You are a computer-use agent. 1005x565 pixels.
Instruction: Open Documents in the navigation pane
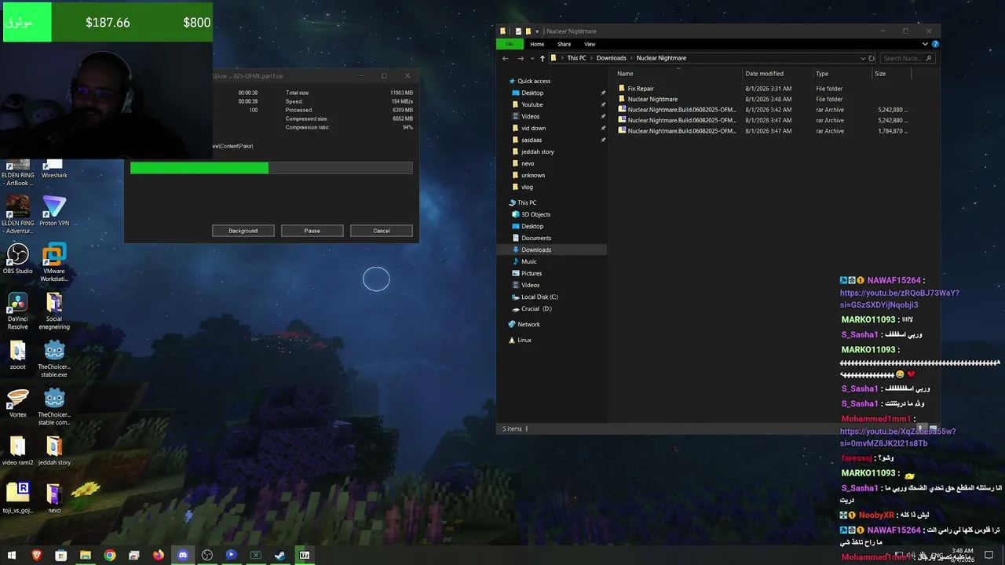[x=536, y=238]
